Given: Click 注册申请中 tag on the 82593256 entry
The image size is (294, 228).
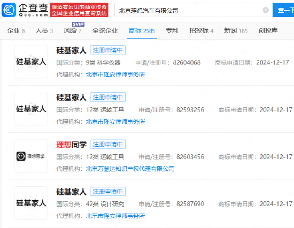Looking at the screenshot, I should point(108,97).
